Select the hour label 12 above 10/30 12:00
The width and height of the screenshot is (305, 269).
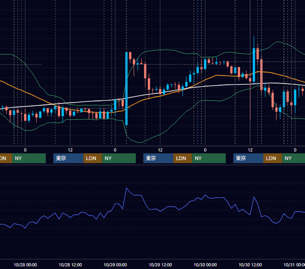pyautogui.click(x=250, y=150)
